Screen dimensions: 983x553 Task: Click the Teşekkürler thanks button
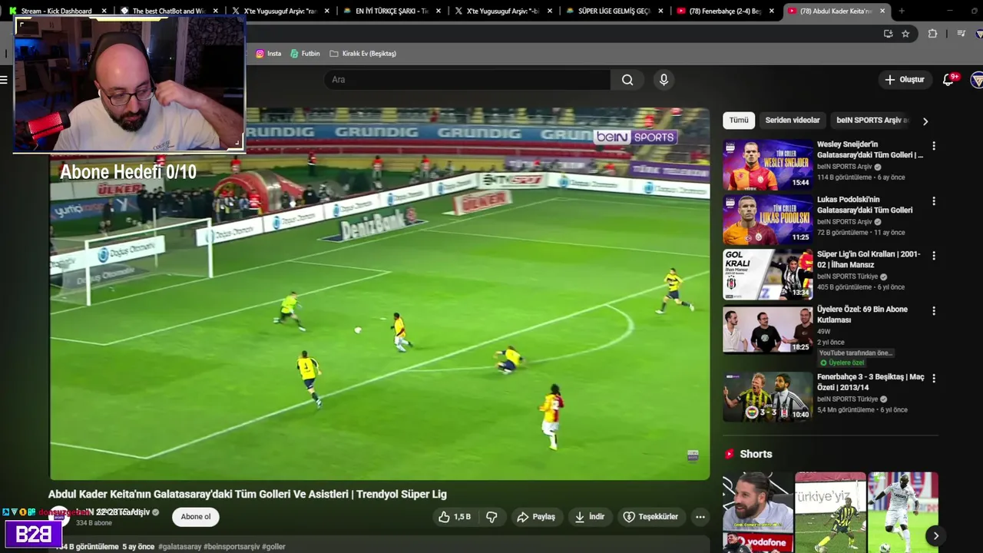(650, 517)
